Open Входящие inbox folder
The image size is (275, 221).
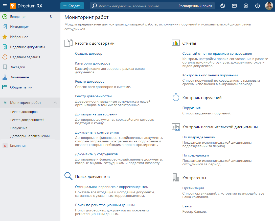tap(18, 17)
